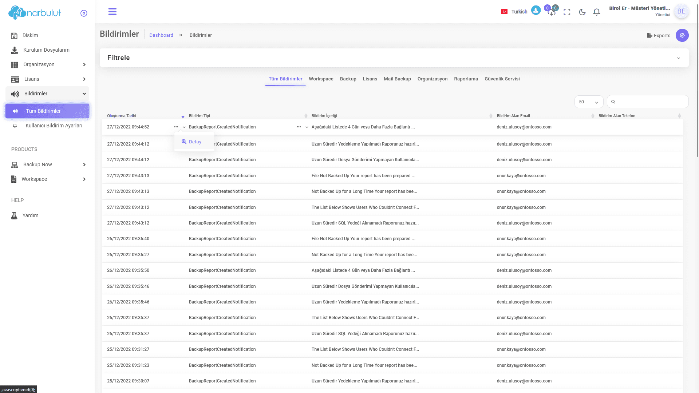Open the 50 rows per page dropdown
The image size is (699, 393).
(x=589, y=102)
